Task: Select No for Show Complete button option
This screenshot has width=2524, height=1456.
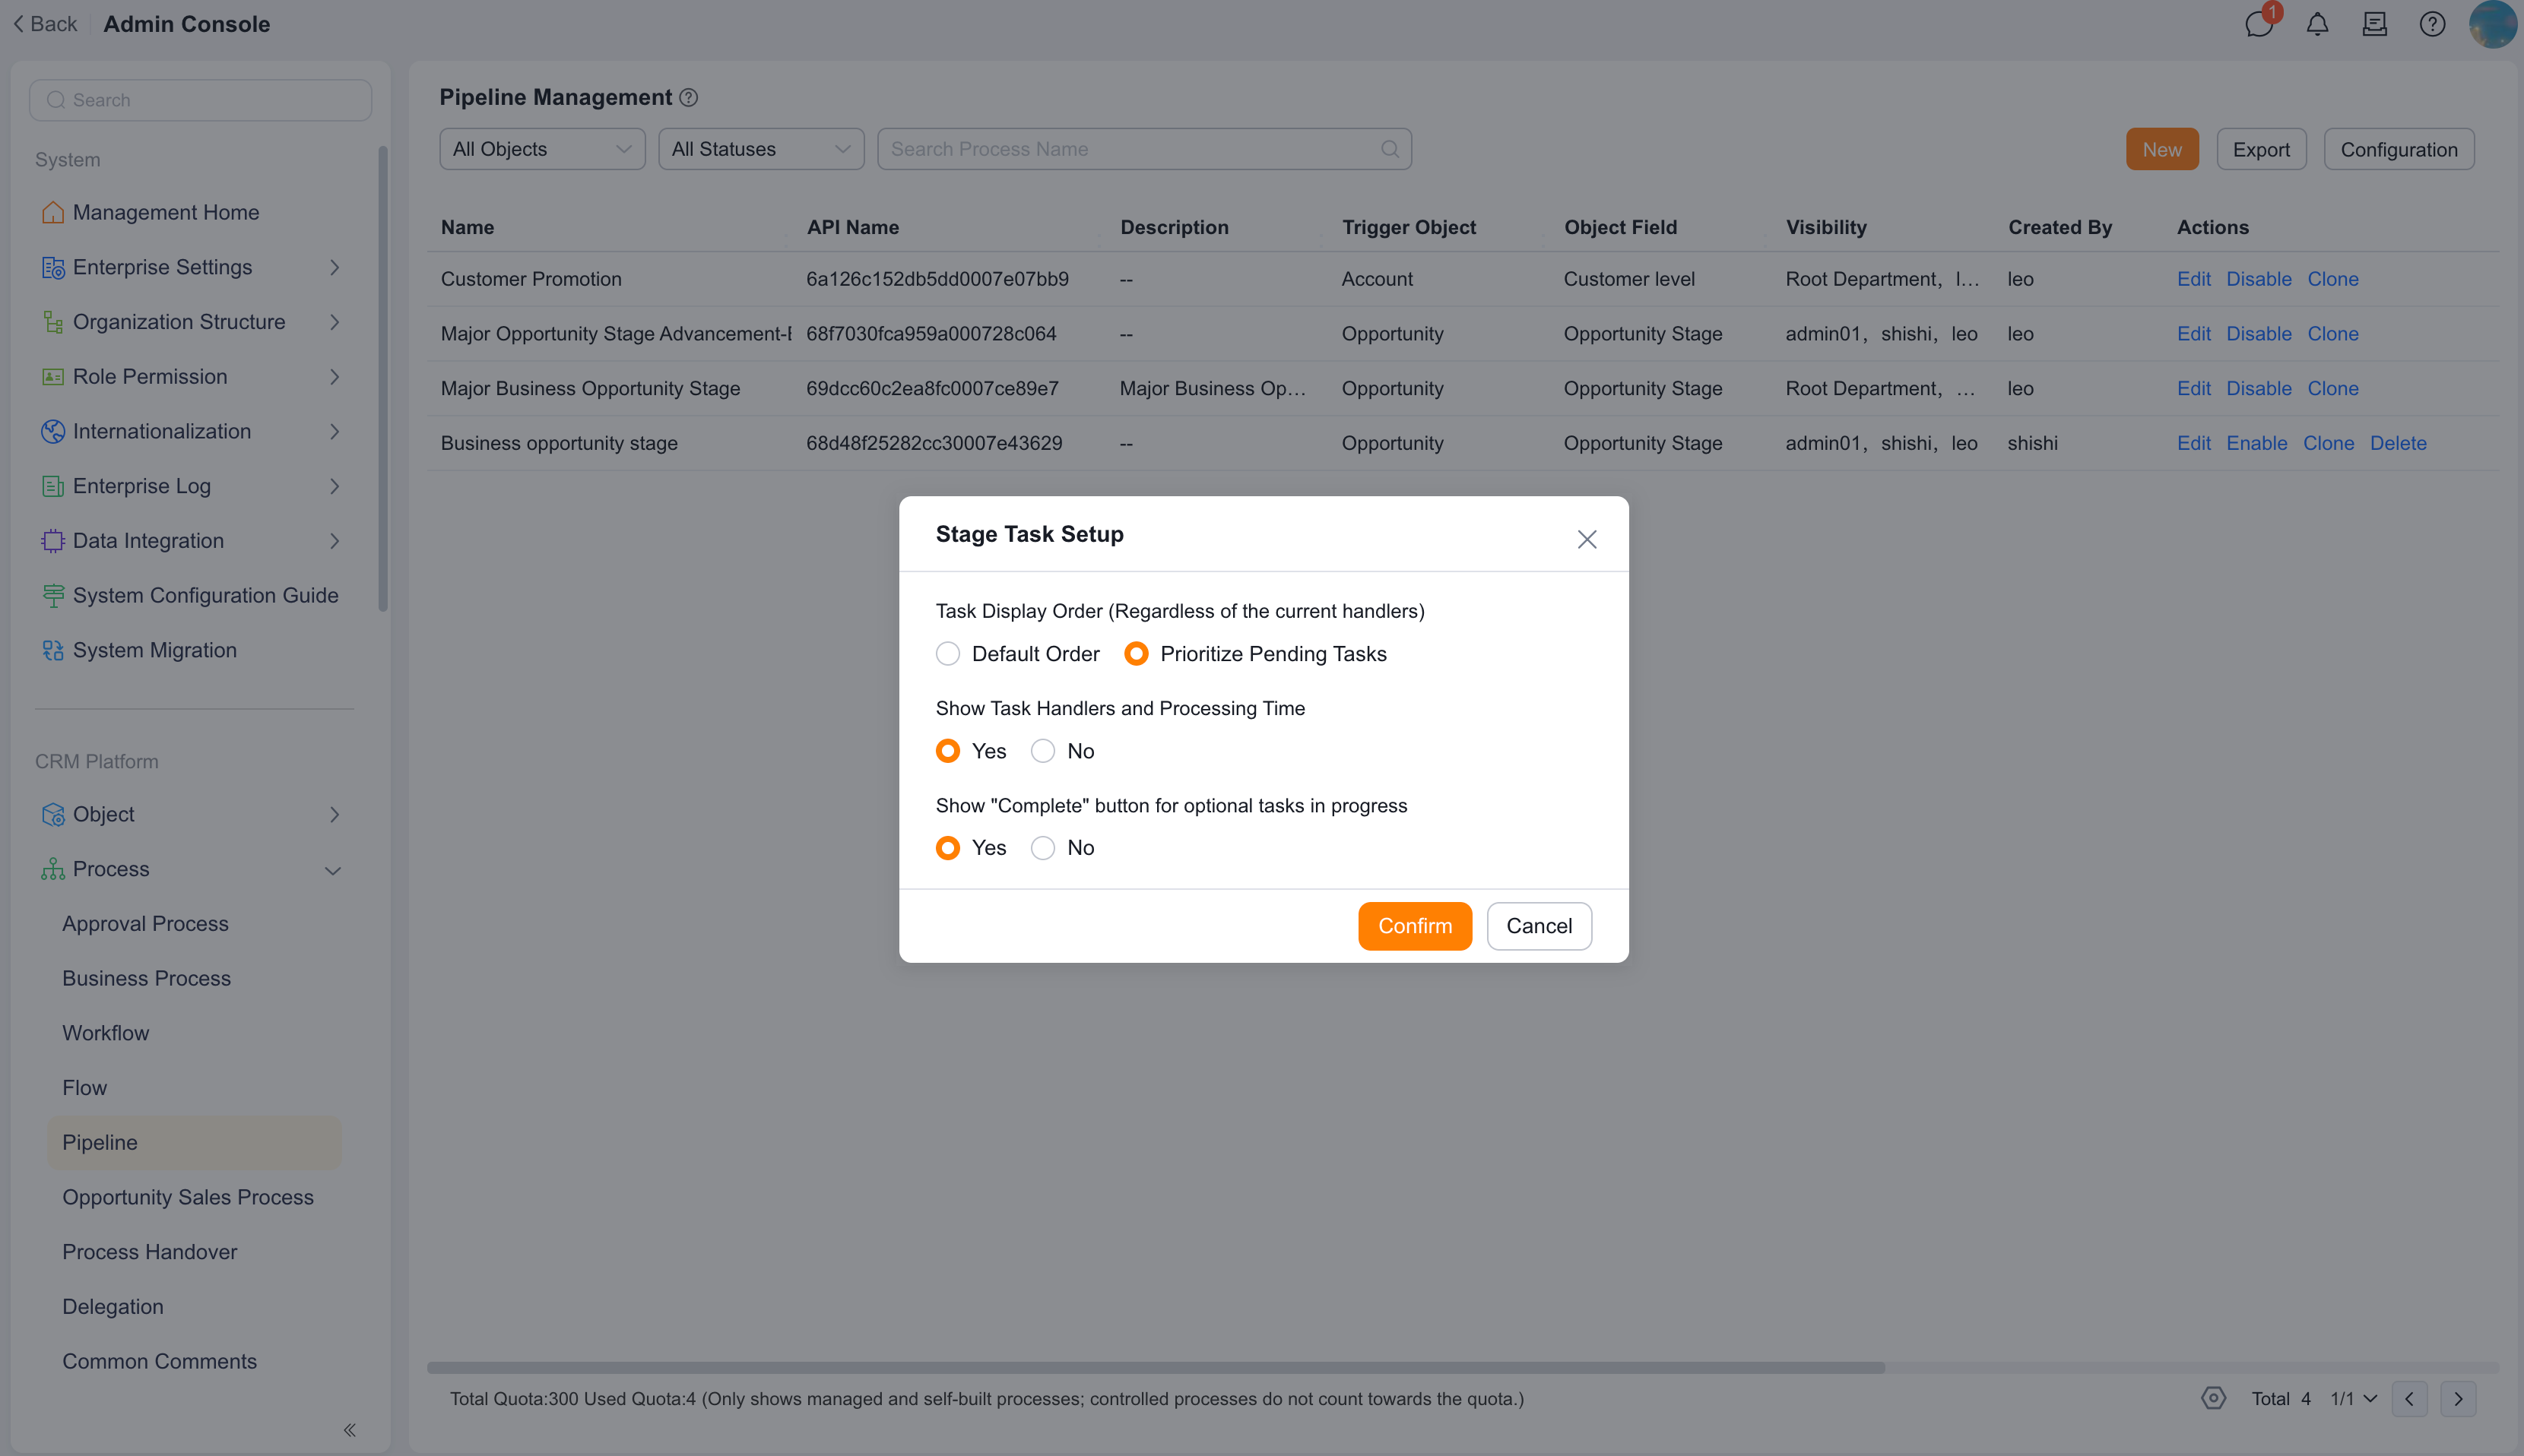Action: pos(1042,848)
